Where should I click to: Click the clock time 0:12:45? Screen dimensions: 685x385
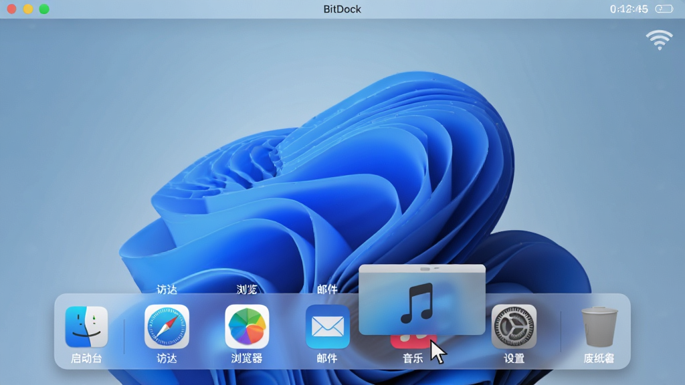click(x=629, y=9)
